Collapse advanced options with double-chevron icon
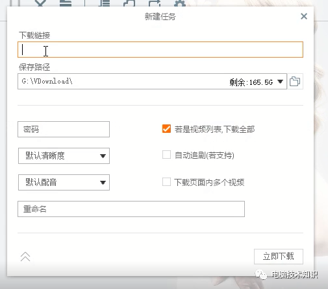 [x=25, y=257]
